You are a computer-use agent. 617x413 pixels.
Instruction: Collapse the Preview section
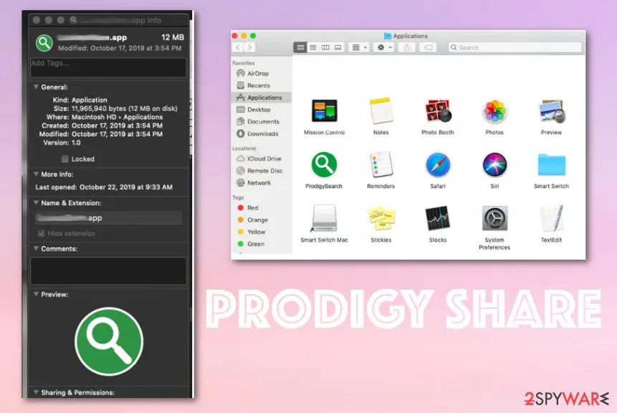tap(37, 295)
